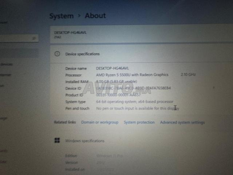Click inside the settings search field
This screenshot has width=233, height=175.
(19, 38)
